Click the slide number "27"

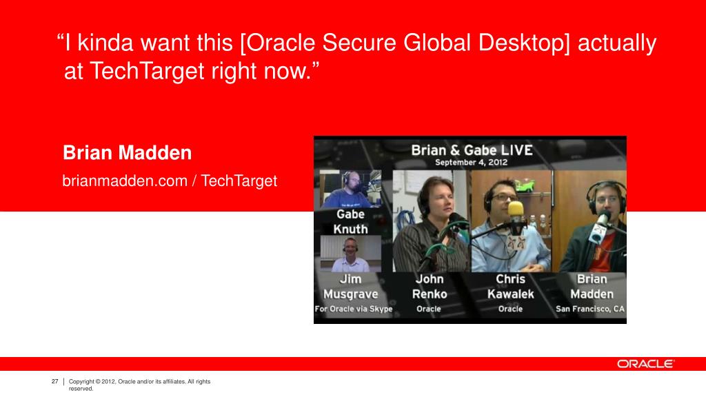[55, 381]
